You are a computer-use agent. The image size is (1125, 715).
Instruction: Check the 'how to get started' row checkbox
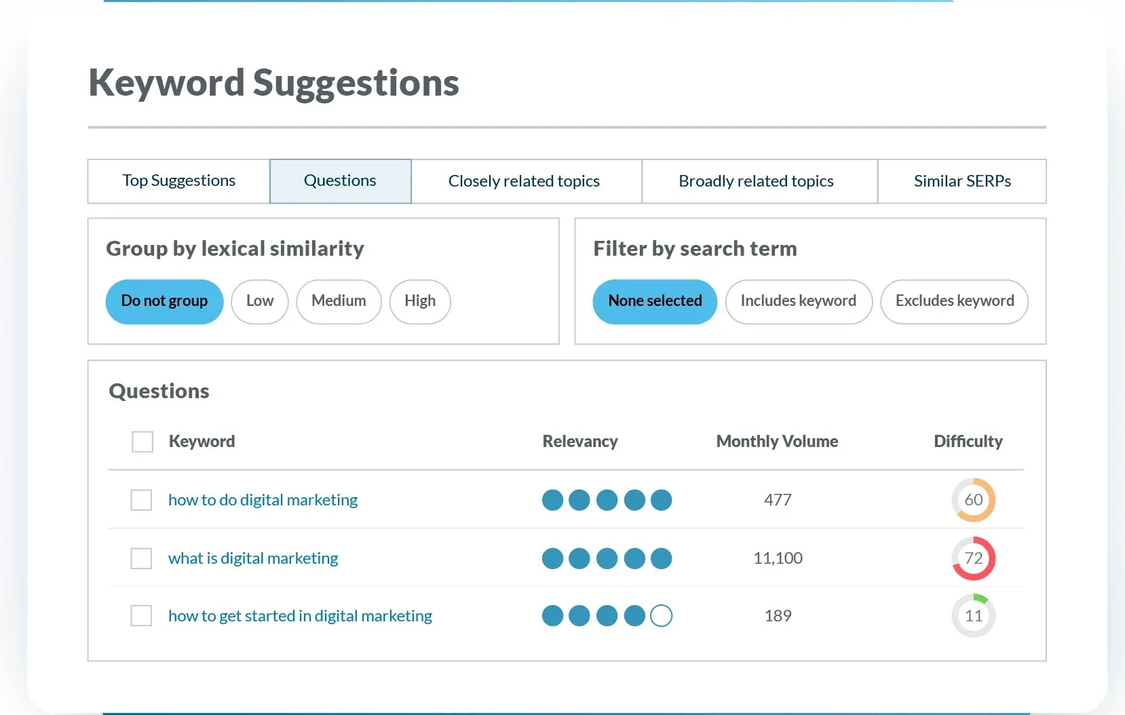(141, 616)
